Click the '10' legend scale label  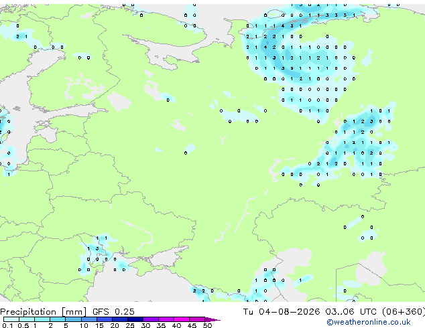pos(84,325)
